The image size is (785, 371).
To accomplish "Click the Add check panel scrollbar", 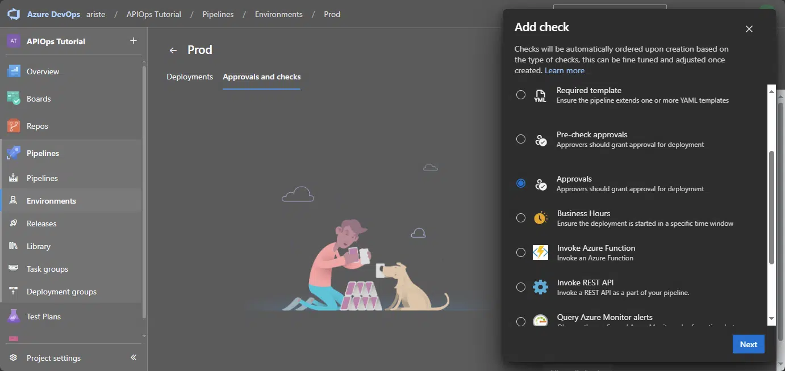I will coord(771,208).
